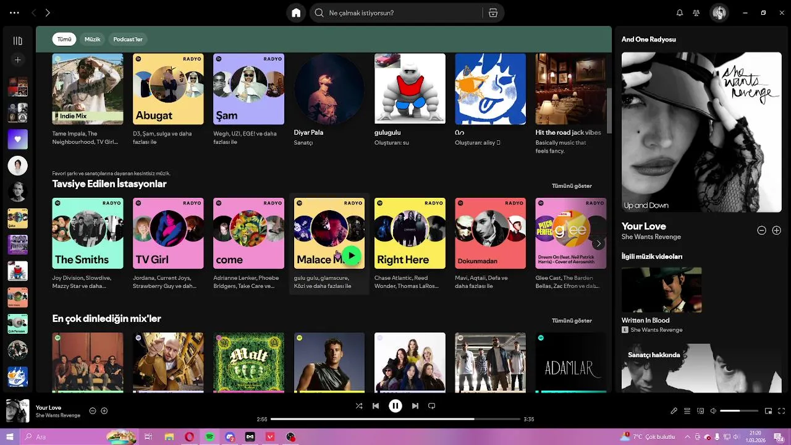Open Liked Songs heart tile in sidebar
The image size is (791, 445).
[x=17, y=139]
